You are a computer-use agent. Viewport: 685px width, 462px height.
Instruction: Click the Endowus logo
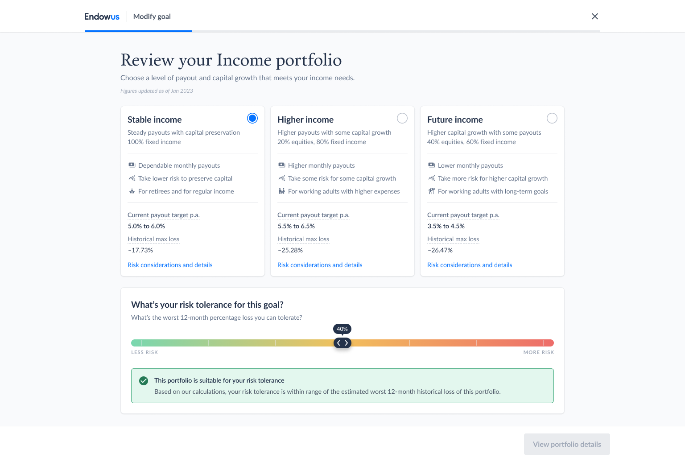pyautogui.click(x=102, y=16)
